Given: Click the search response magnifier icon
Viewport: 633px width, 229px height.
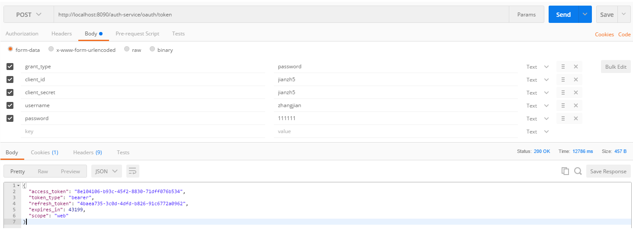Looking at the screenshot, I should click(x=578, y=171).
